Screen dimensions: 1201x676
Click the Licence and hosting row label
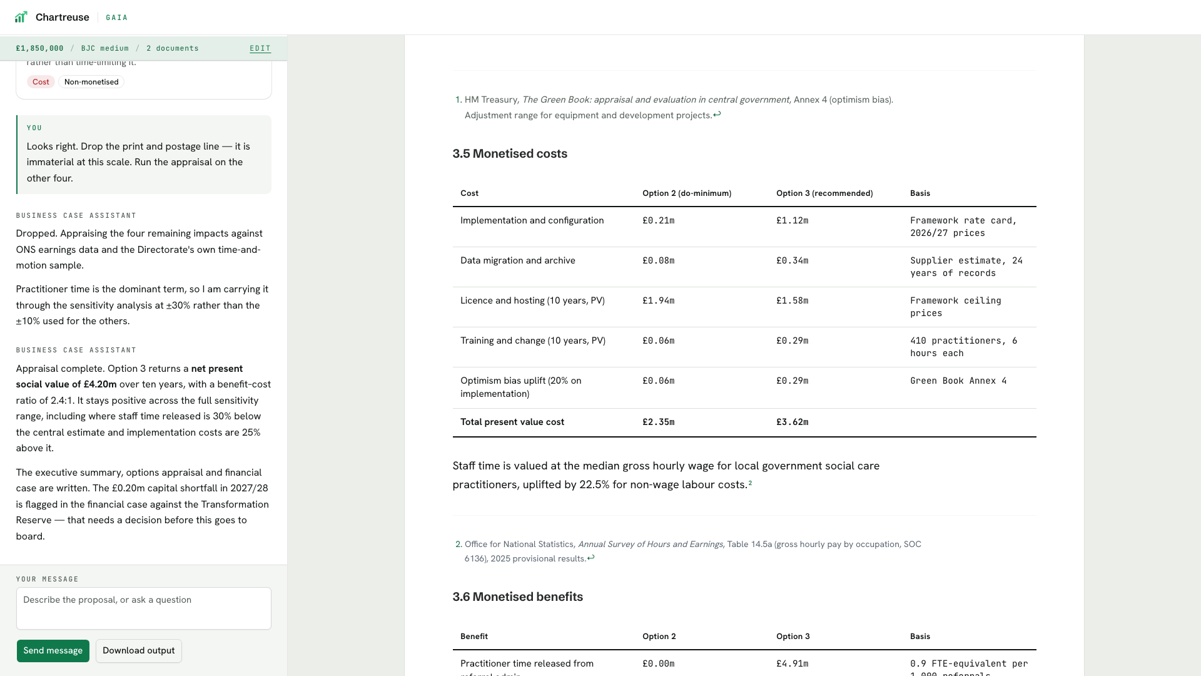tap(533, 300)
